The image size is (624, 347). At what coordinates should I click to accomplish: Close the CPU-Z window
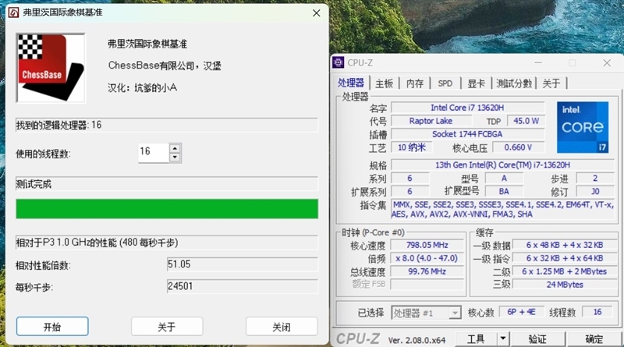tap(607, 63)
